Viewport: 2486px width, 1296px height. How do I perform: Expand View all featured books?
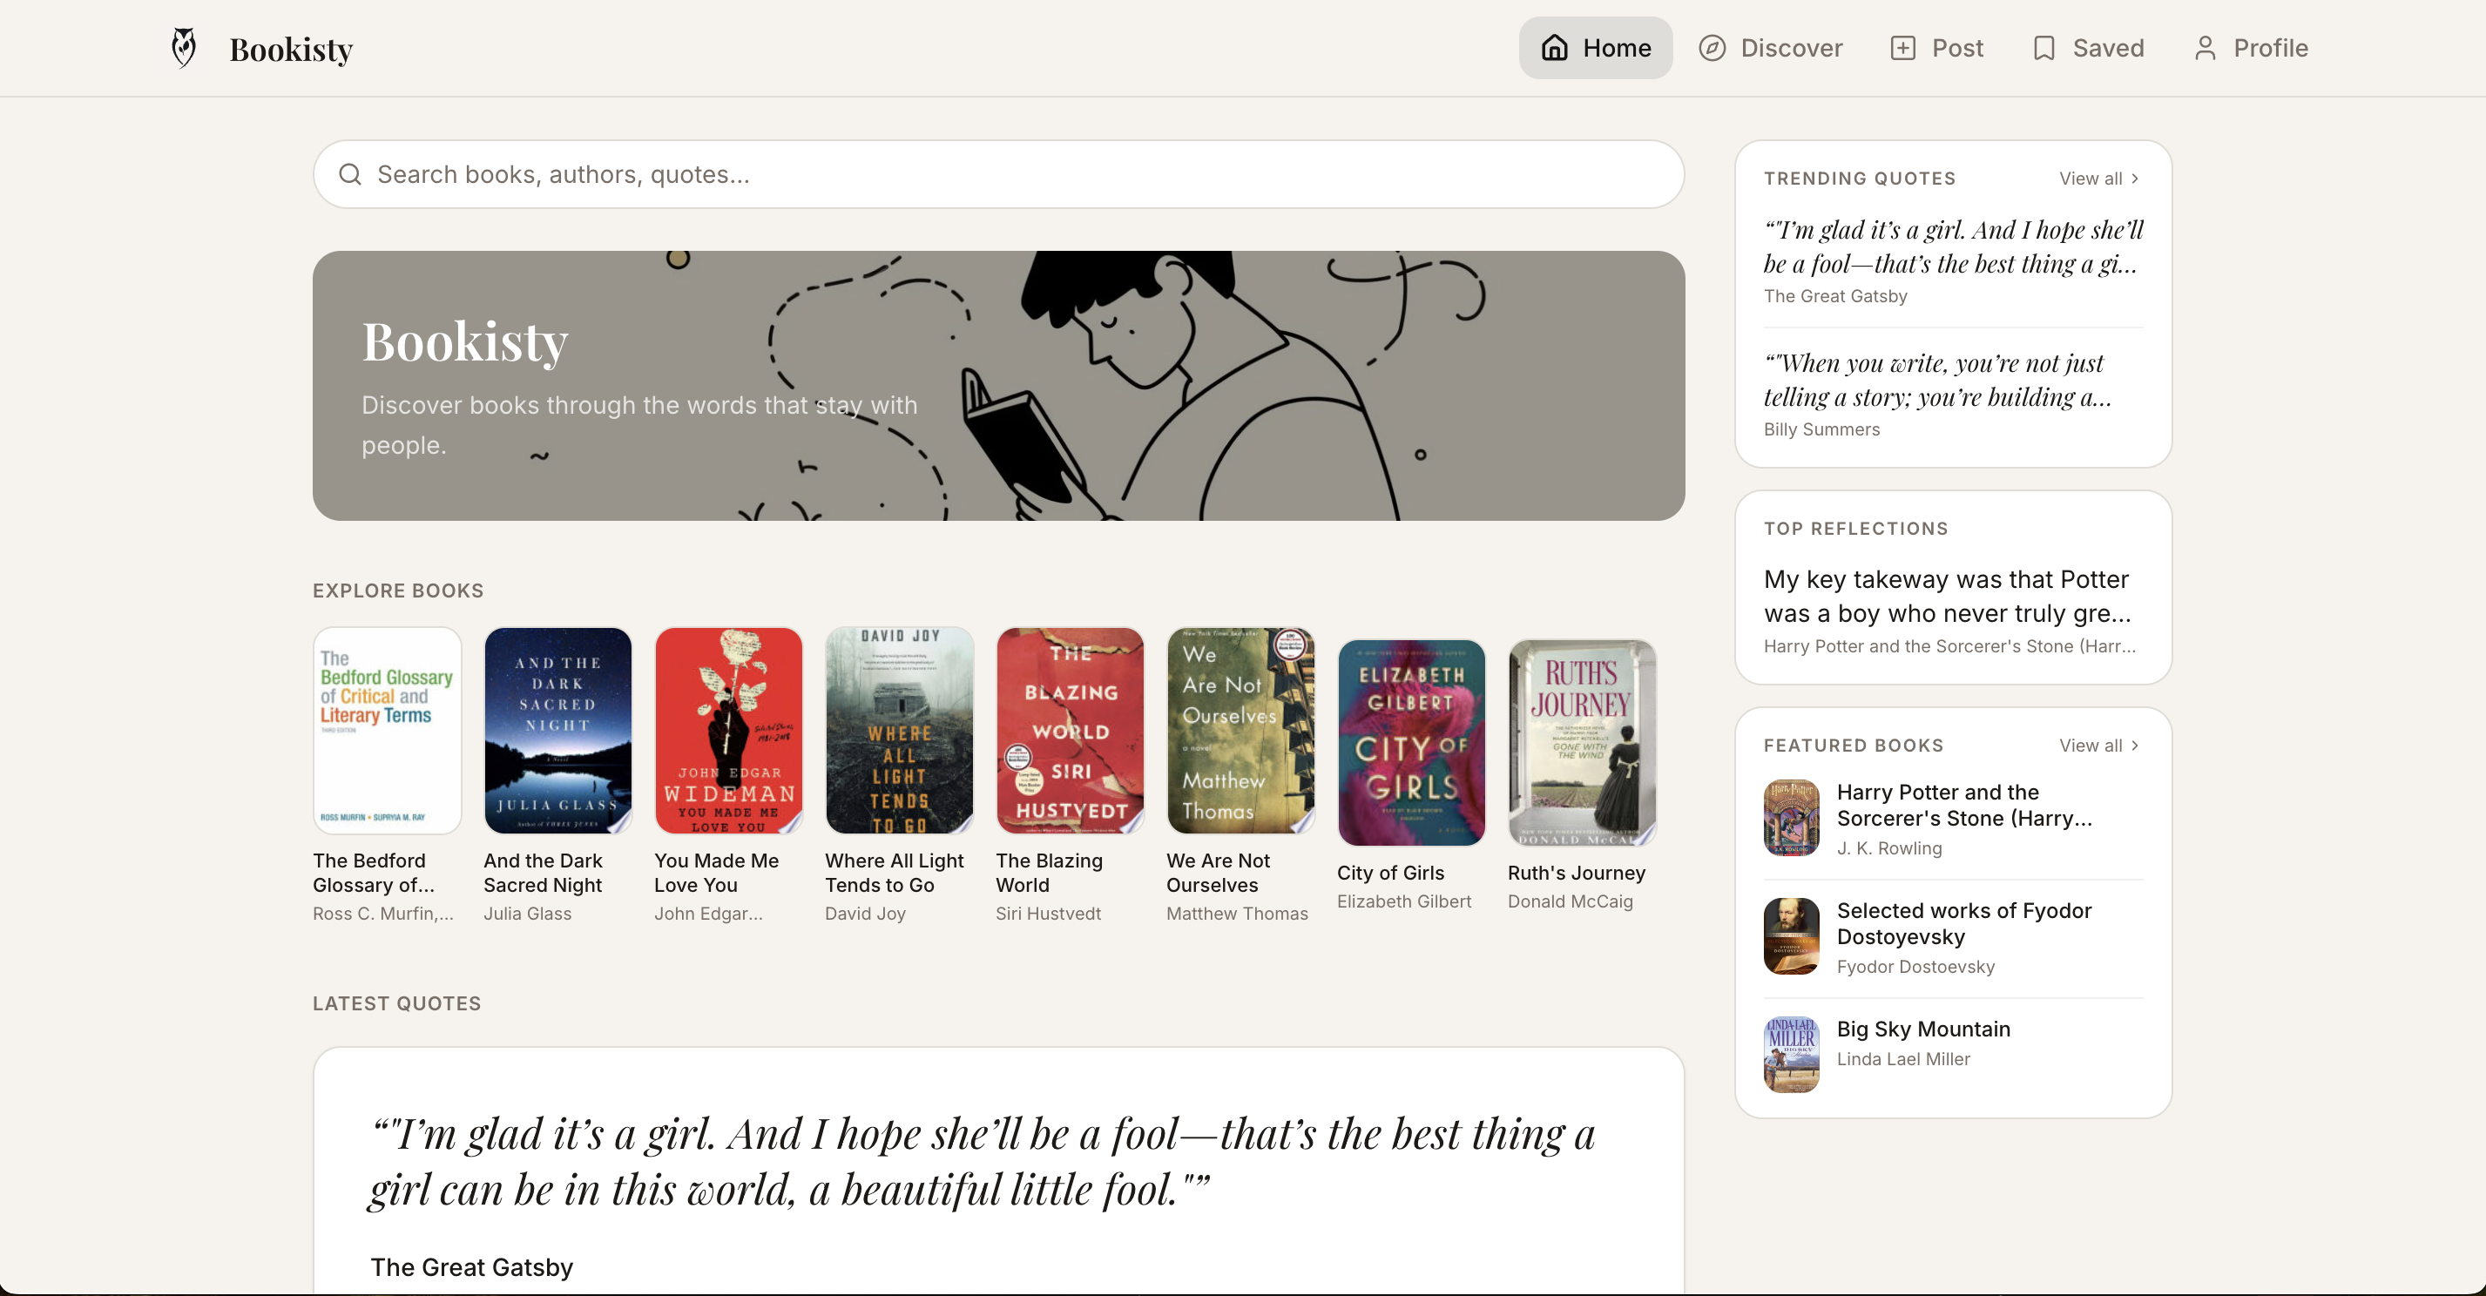(x=2098, y=745)
